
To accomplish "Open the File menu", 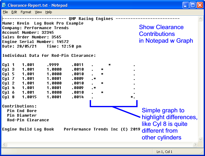I will pos(5,12).
